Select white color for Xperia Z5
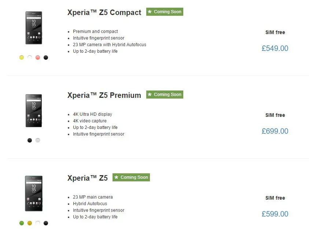309x240 pixels. click(x=38, y=223)
